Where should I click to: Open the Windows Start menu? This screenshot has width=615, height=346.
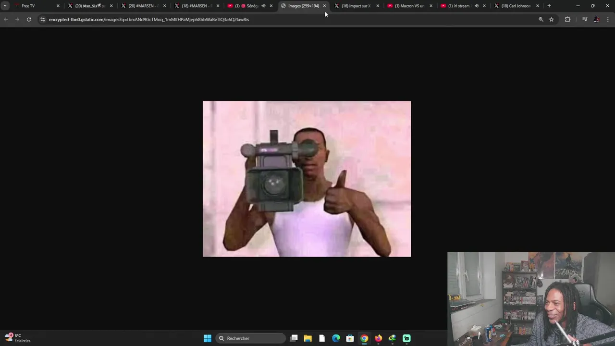208,338
